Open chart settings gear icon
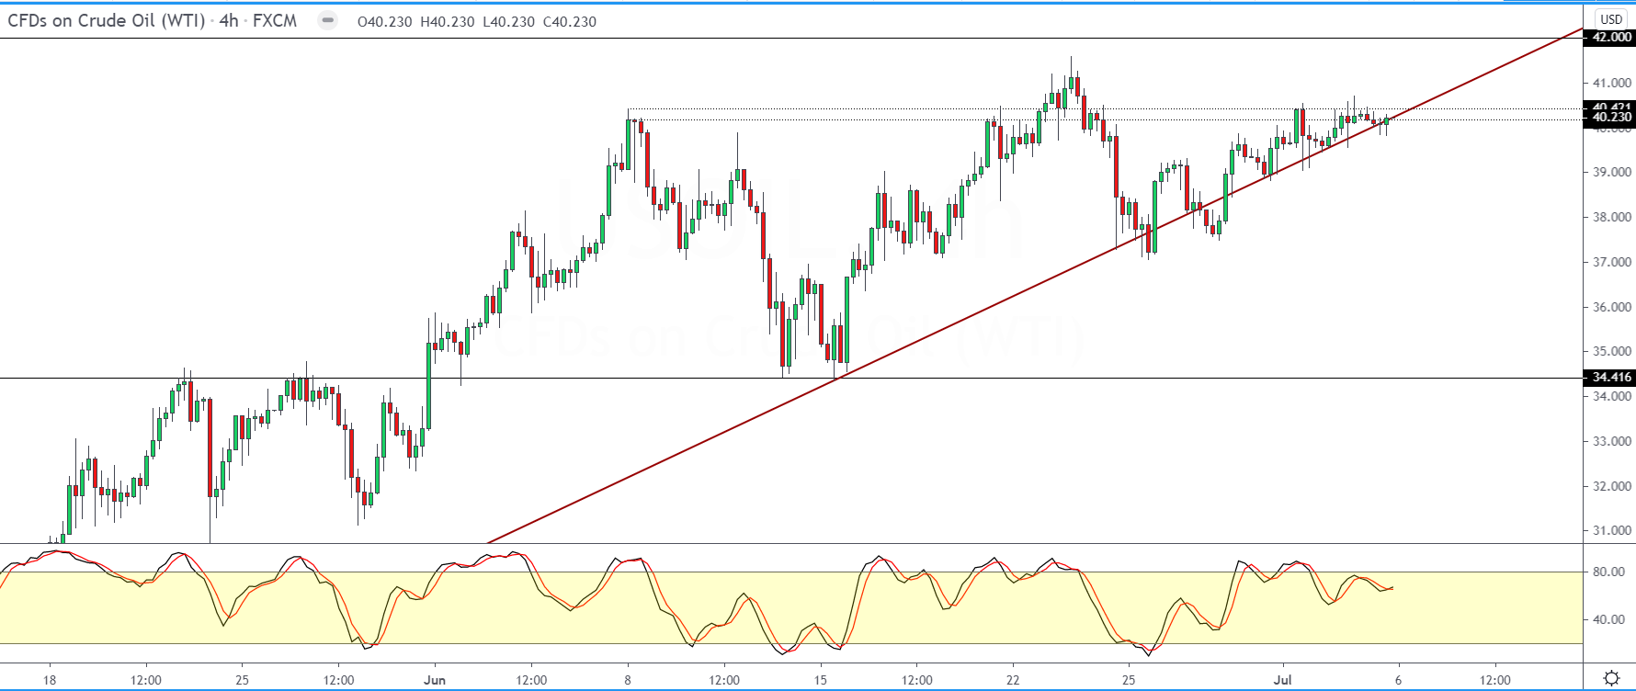Screen dimensions: 1636x691 1611,678
